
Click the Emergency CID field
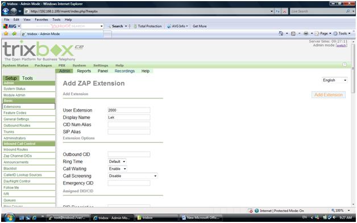click(x=129, y=183)
